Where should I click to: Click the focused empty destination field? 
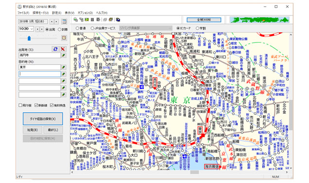[x=40, y=74]
